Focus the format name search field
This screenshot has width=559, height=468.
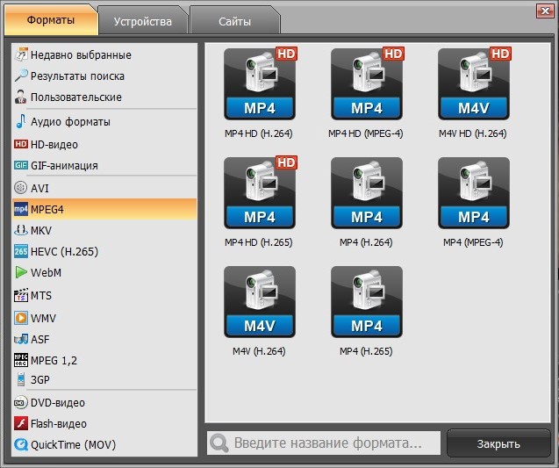click(x=323, y=443)
